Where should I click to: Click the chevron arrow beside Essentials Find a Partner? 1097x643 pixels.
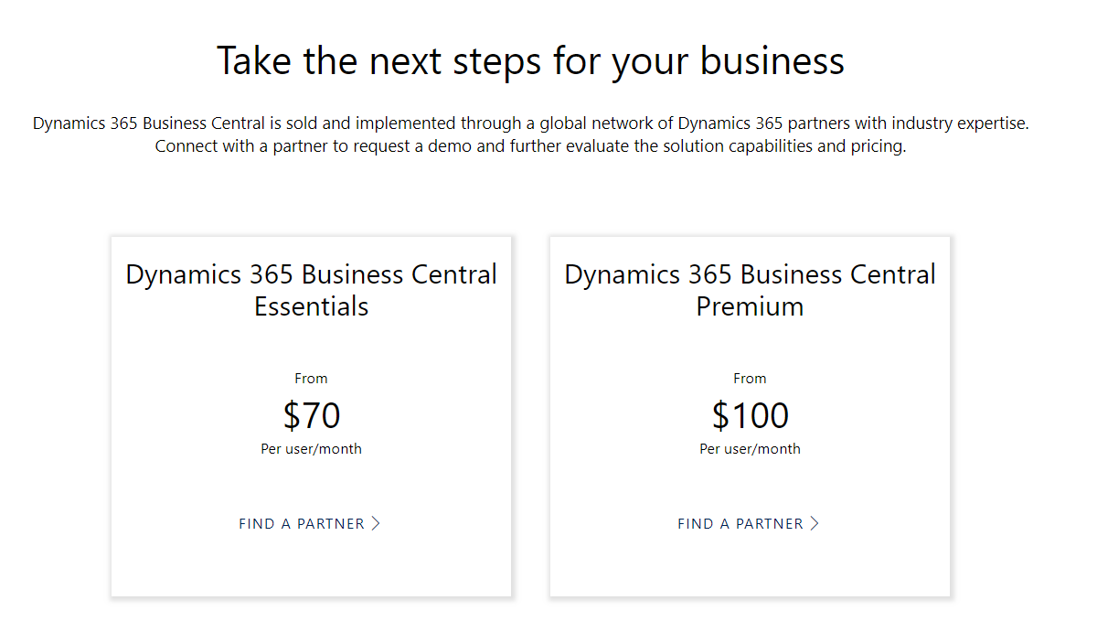tap(376, 524)
